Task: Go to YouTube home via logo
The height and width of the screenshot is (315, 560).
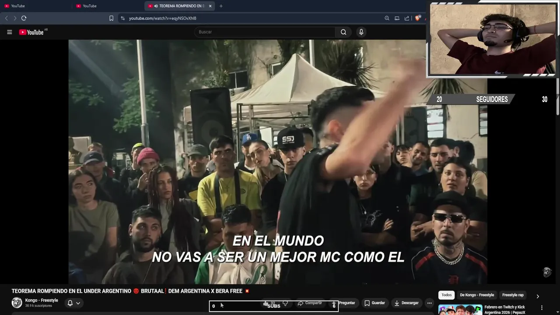Action: point(31,32)
